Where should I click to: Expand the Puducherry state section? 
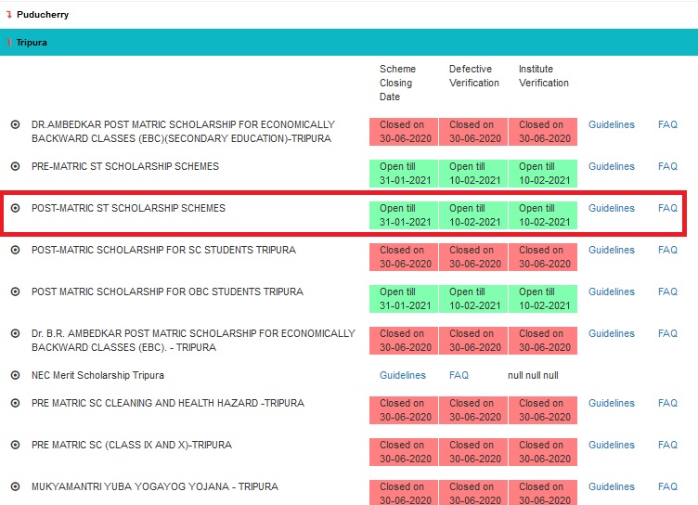(42, 15)
